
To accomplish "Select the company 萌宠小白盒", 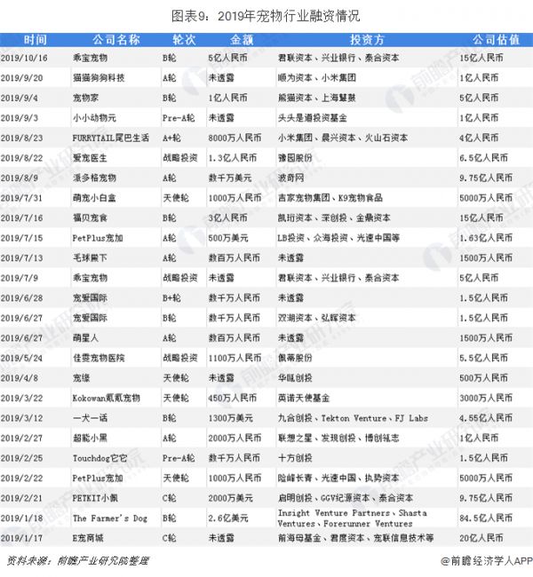I will [x=94, y=198].
